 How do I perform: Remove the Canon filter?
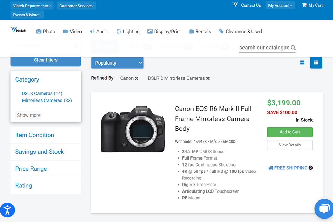click(137, 78)
